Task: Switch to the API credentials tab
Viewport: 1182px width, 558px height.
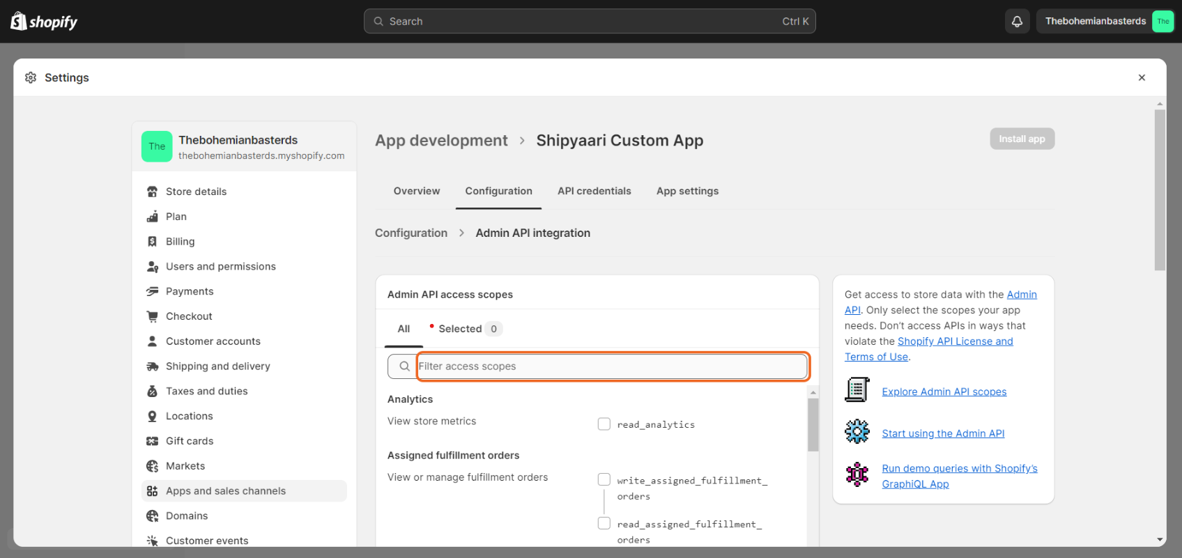Action: point(594,191)
